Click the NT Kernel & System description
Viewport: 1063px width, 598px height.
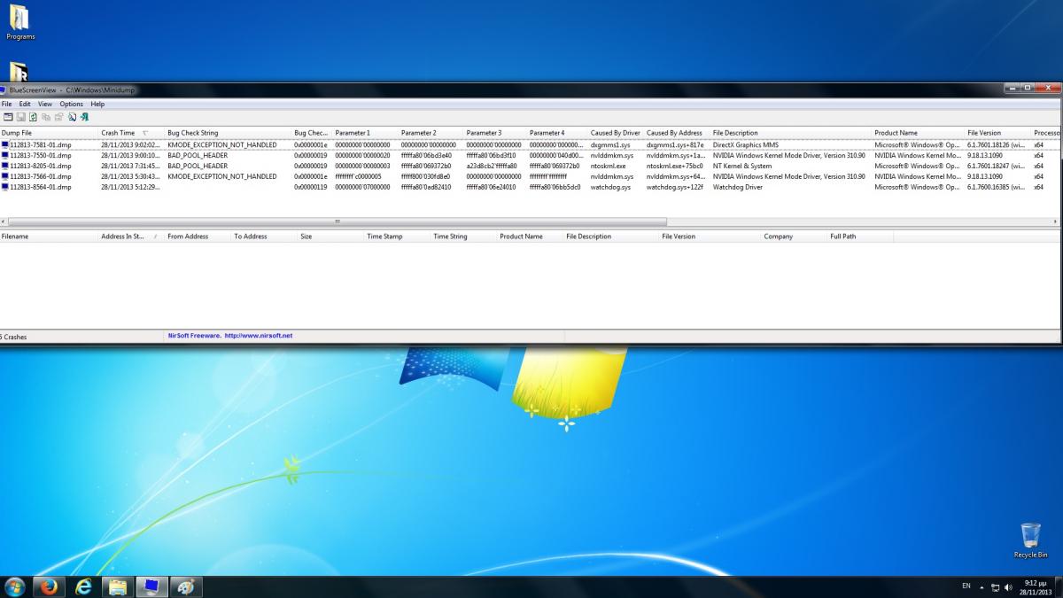pyautogui.click(x=742, y=166)
